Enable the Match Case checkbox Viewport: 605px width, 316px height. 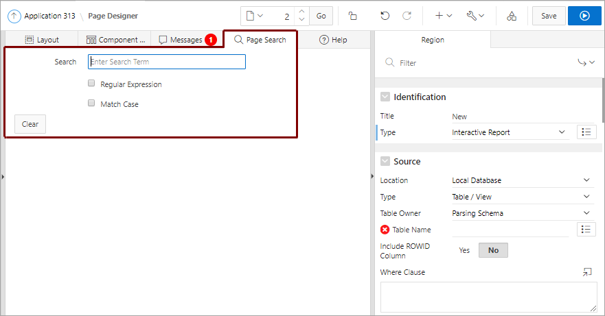91,103
